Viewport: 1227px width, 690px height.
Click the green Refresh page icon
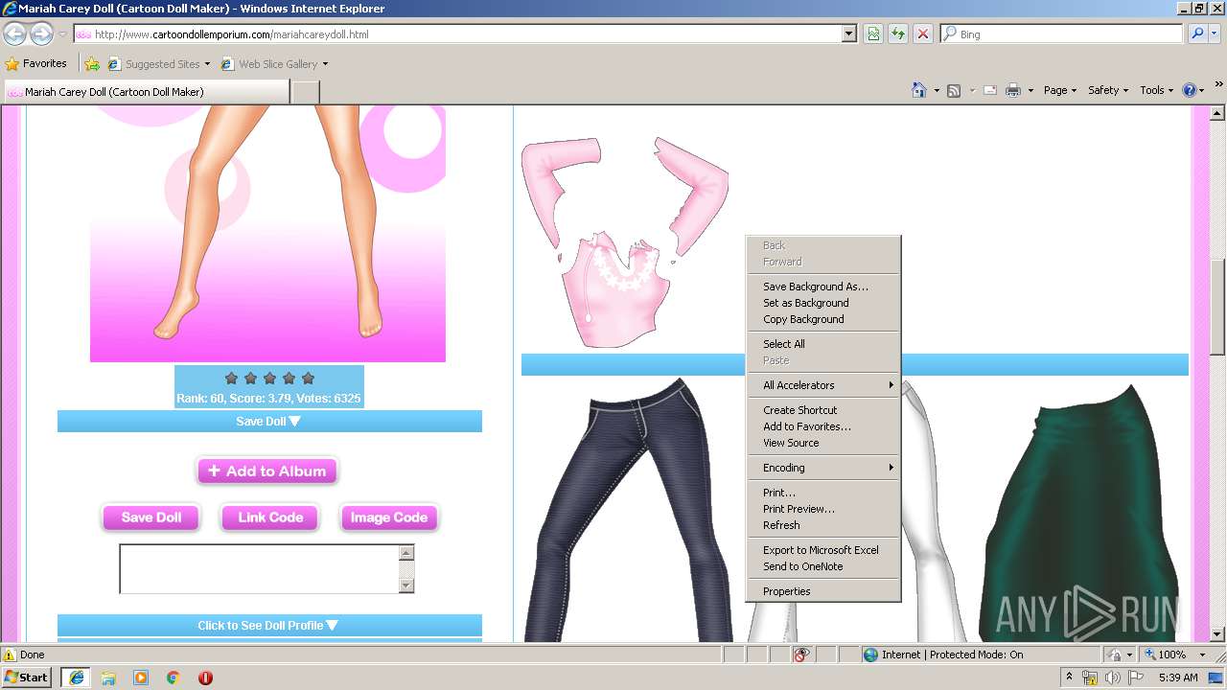[898, 34]
